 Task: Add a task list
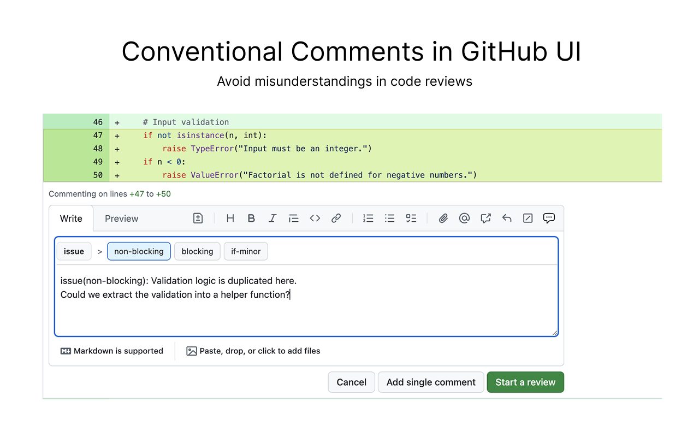coord(411,218)
